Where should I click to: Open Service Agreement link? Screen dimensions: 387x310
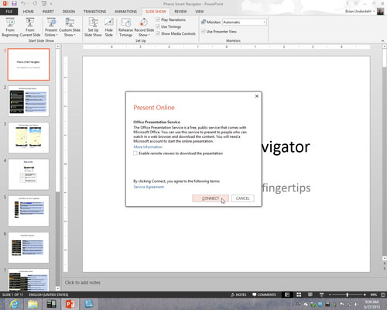point(149,187)
